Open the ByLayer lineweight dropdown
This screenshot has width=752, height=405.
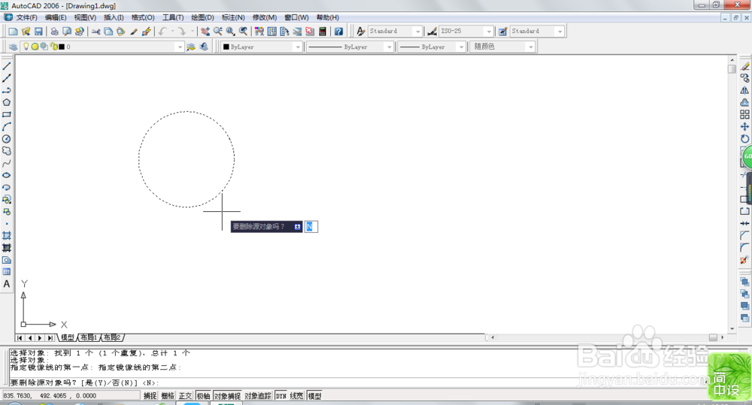[462, 47]
